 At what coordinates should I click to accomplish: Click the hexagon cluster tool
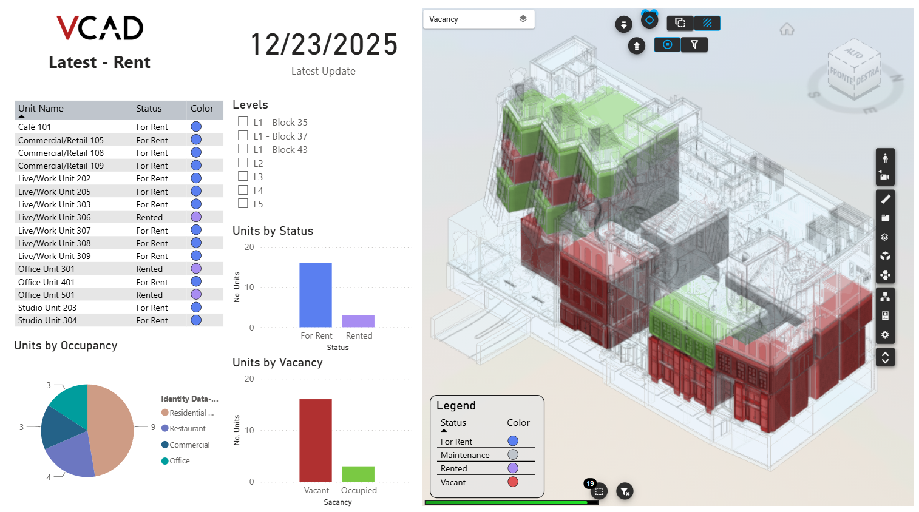(885, 275)
